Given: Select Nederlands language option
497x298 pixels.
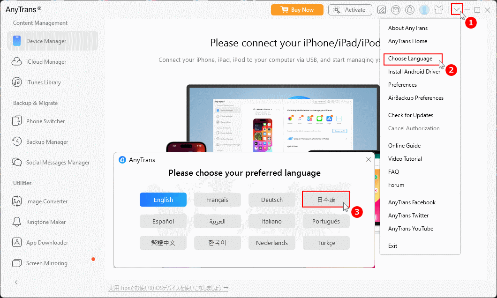Looking at the screenshot, I should click(272, 243).
